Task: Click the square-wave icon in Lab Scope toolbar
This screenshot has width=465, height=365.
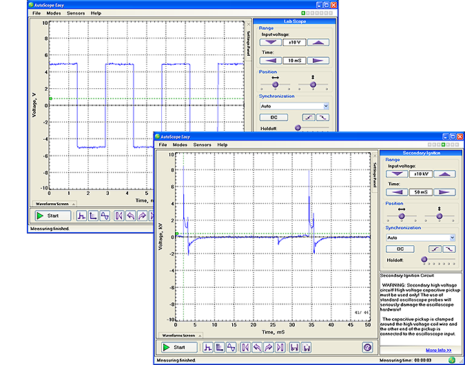Action: tap(81, 216)
